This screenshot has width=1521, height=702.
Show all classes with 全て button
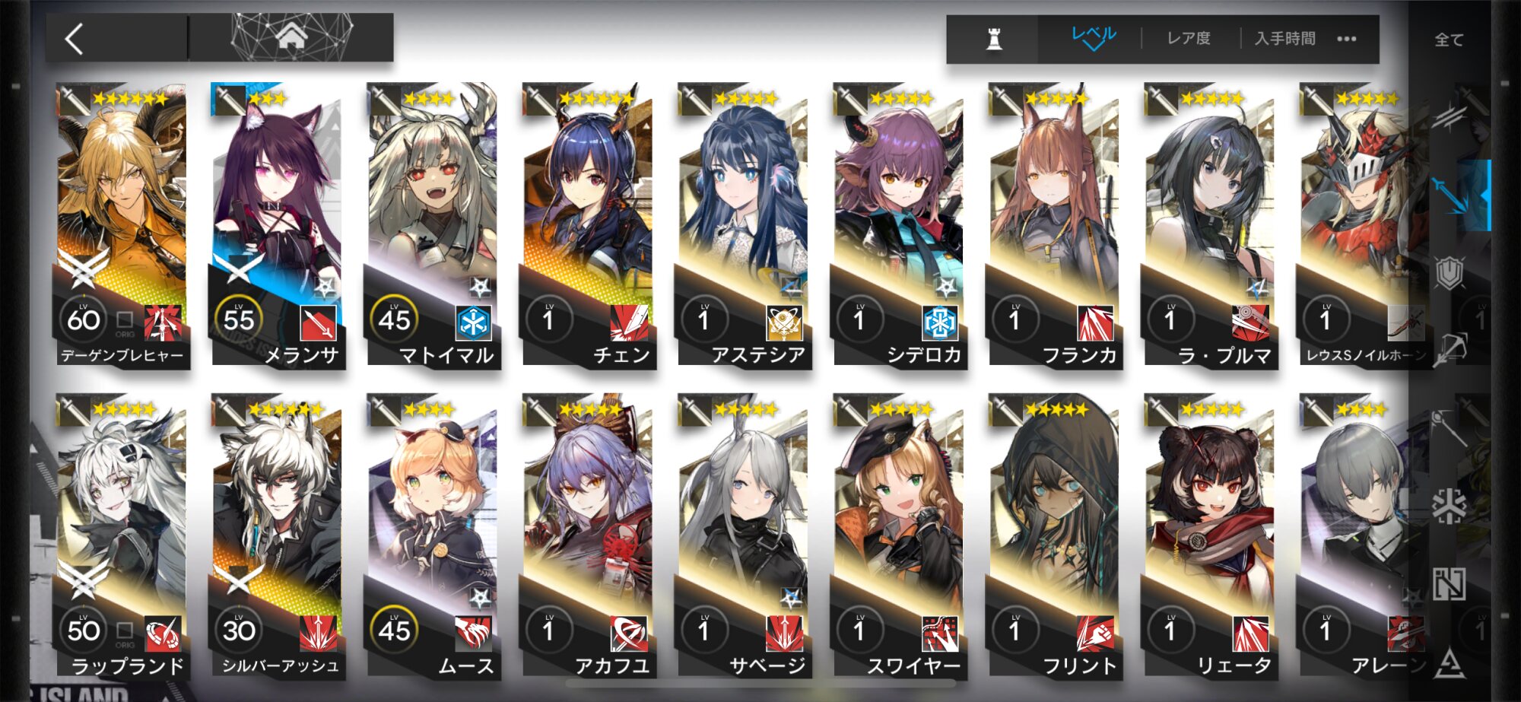(1450, 40)
